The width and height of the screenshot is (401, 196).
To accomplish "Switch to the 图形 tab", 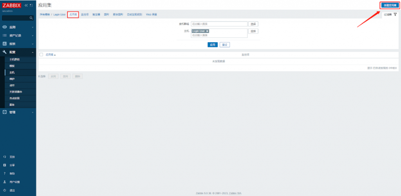I will (x=107, y=14).
